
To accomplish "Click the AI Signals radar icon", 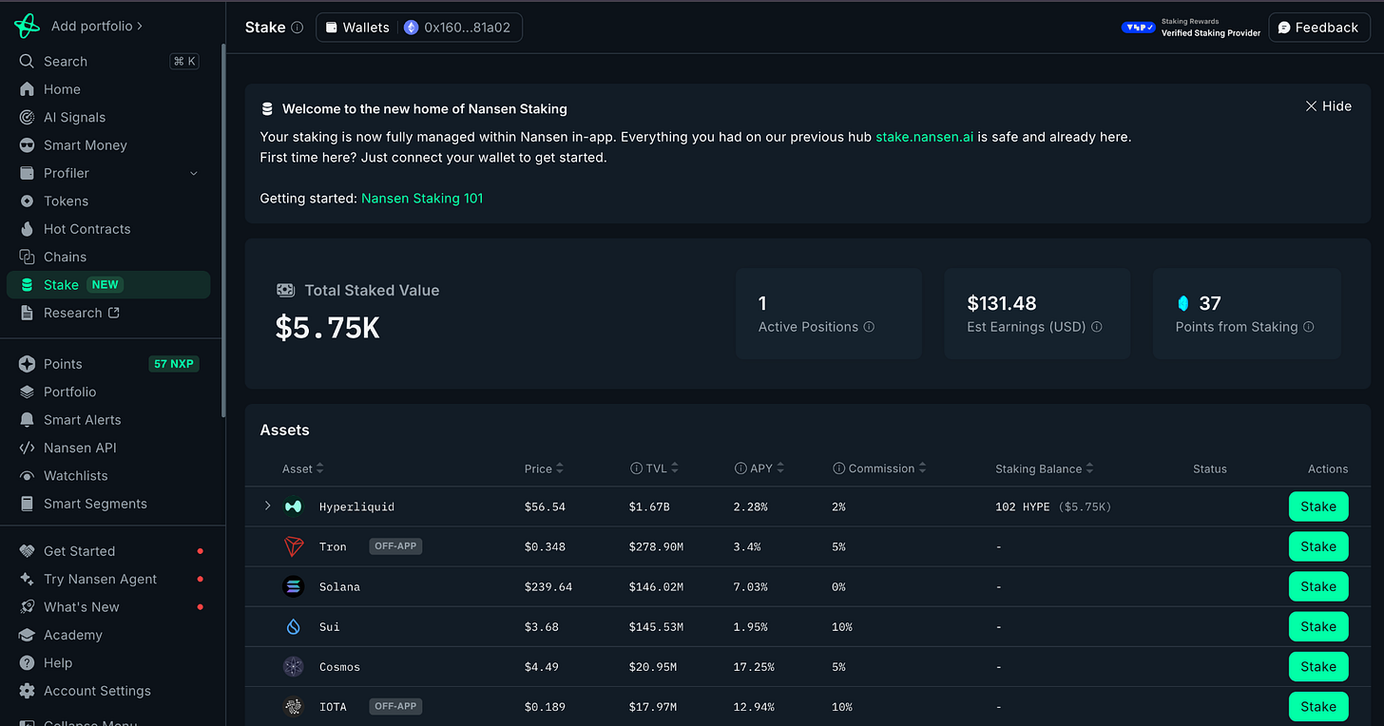I will tap(27, 117).
